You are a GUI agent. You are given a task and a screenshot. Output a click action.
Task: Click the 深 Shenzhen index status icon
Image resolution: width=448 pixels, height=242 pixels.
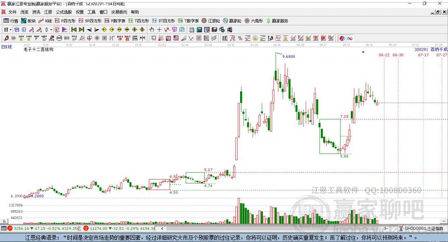pos(86,228)
